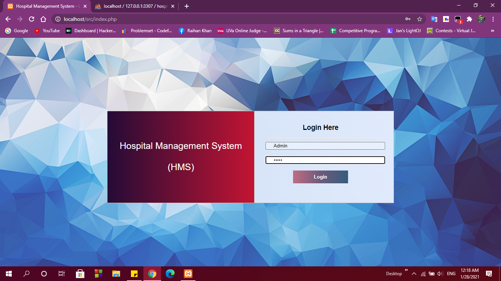
Task: Bookmark this page using the star icon
Action: point(419,19)
